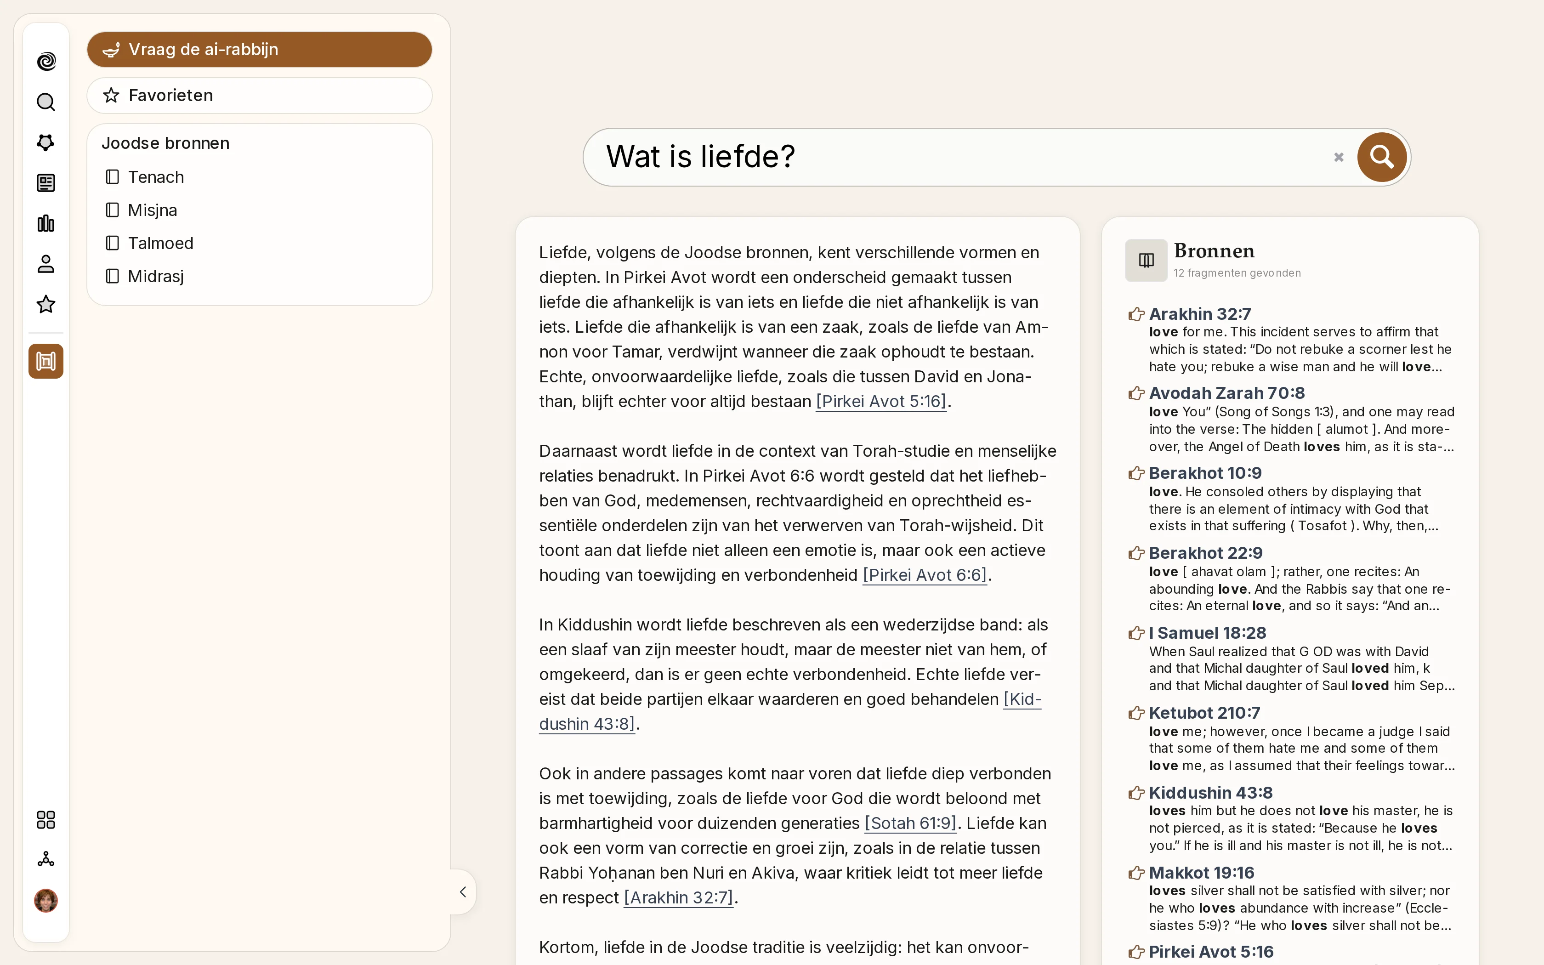Open source Berakhot 10:9
The image size is (1544, 965).
1205,473
